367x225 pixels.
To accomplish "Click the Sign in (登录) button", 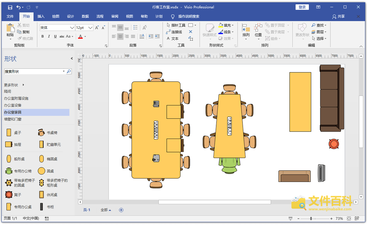I will tap(302, 7).
